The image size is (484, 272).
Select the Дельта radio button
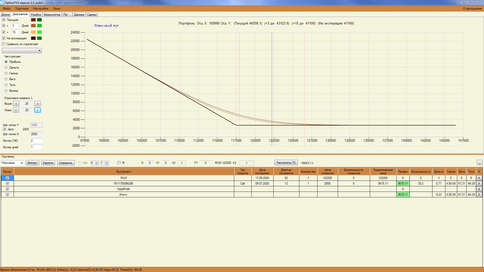pos(6,68)
